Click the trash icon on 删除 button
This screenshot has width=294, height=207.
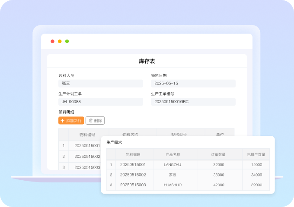91,121
